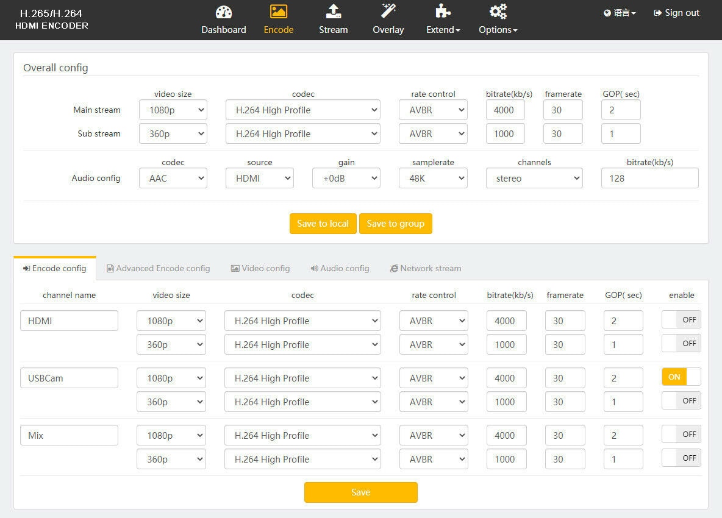This screenshot has width=722, height=518.
Task: Click the Mix 1080p bitrate field
Action: 507,435
